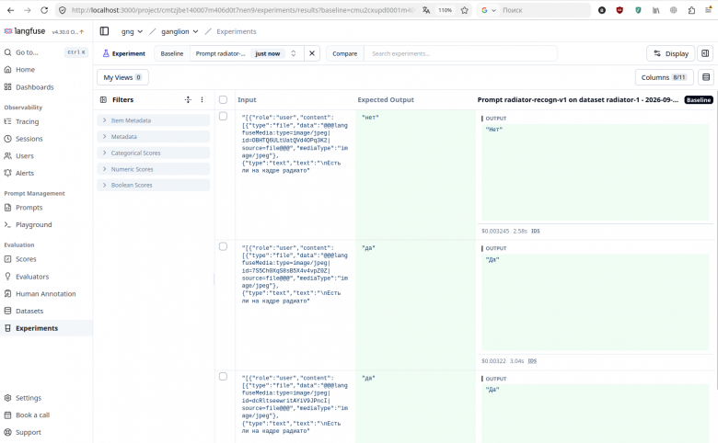Open the Display options button
The image size is (718, 443).
671,53
